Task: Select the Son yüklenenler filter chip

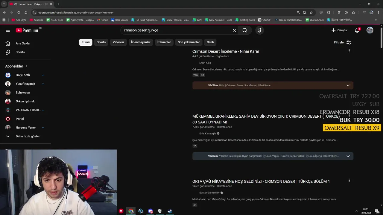Action: point(189,42)
